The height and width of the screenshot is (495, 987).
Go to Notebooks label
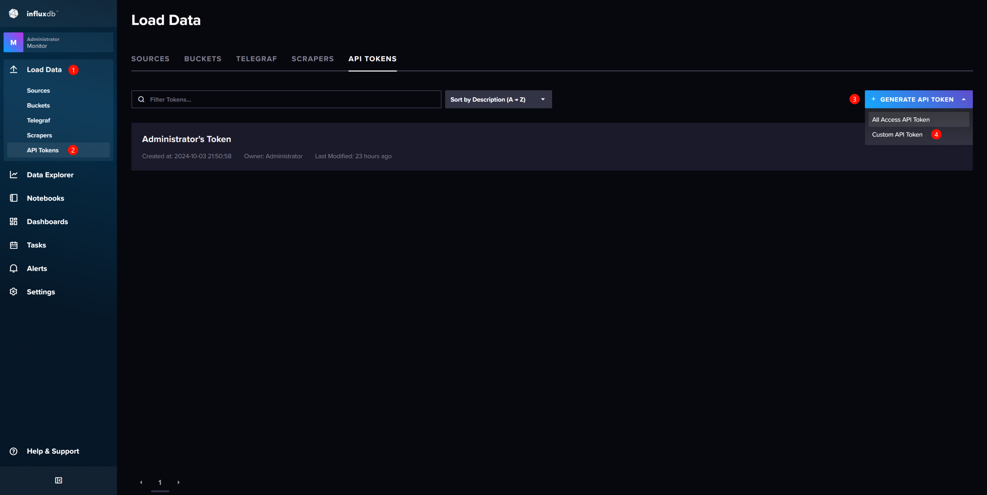coord(45,198)
